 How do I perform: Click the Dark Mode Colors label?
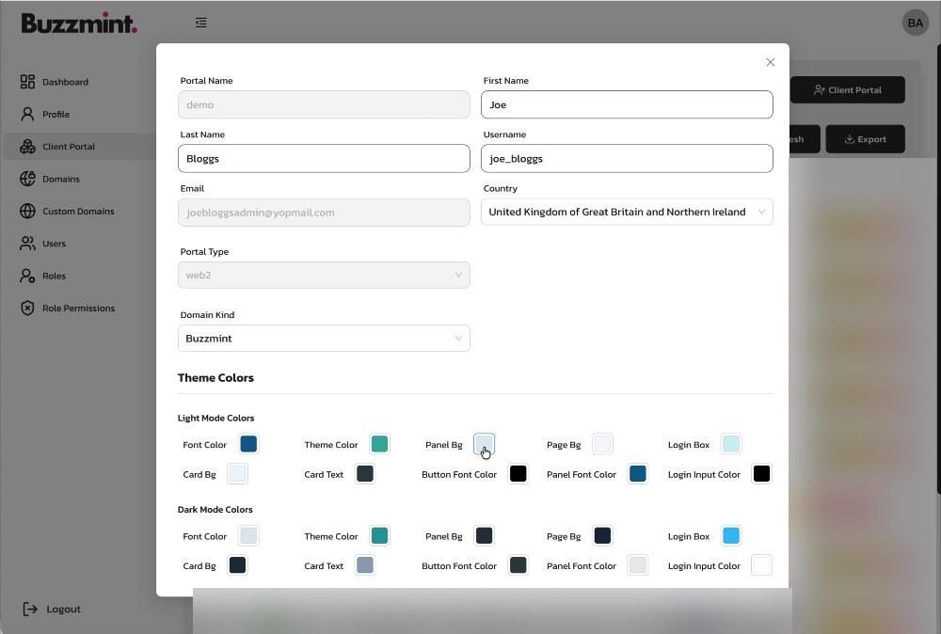pos(215,509)
